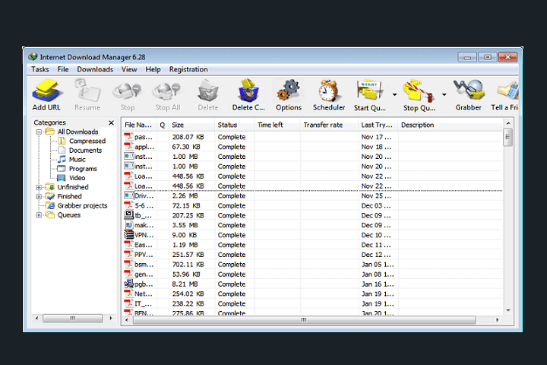
Task: Click the mak... music file icon
Action: tap(128, 225)
